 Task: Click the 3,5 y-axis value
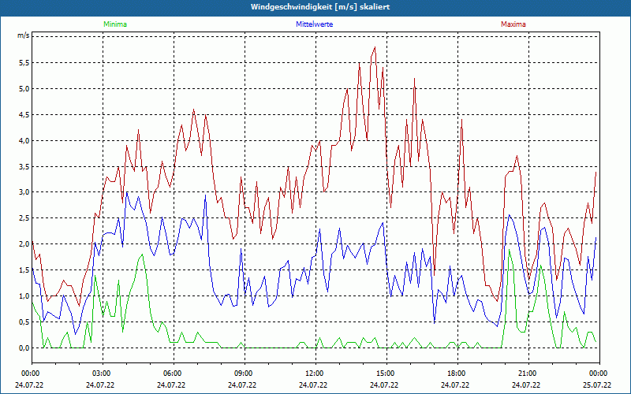click(x=24, y=166)
